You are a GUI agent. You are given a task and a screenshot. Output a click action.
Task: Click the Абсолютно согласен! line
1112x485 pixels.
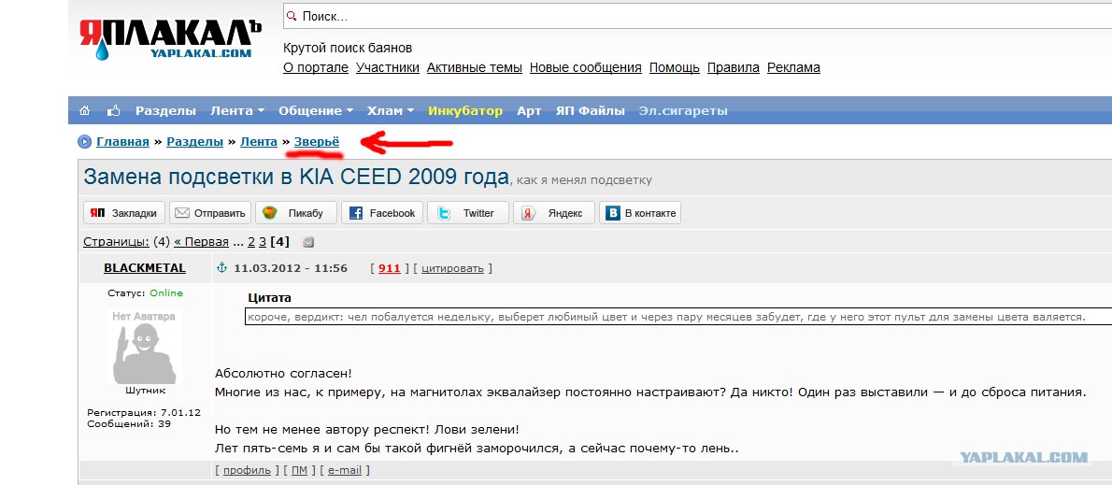coord(284,373)
